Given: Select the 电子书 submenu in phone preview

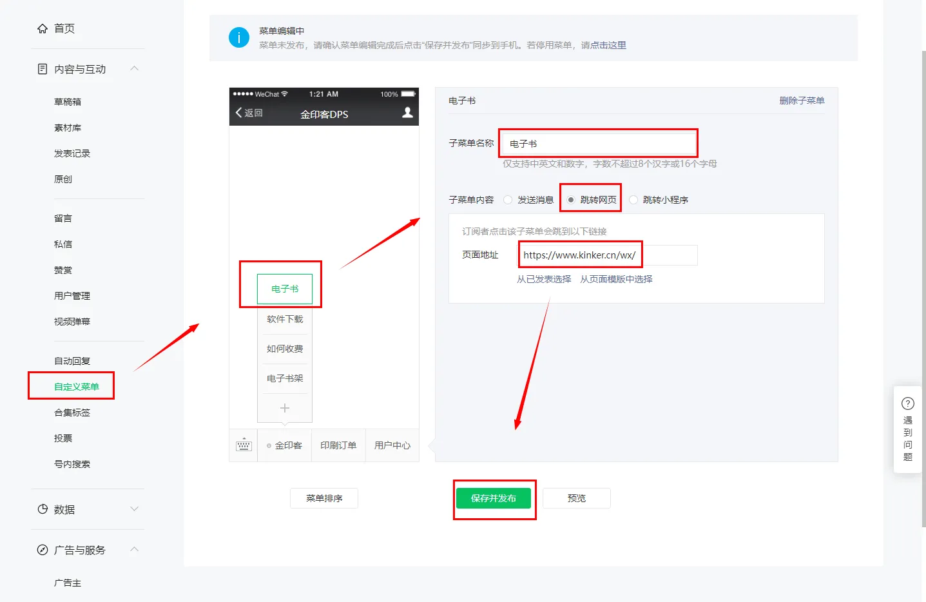Looking at the screenshot, I should click(285, 289).
